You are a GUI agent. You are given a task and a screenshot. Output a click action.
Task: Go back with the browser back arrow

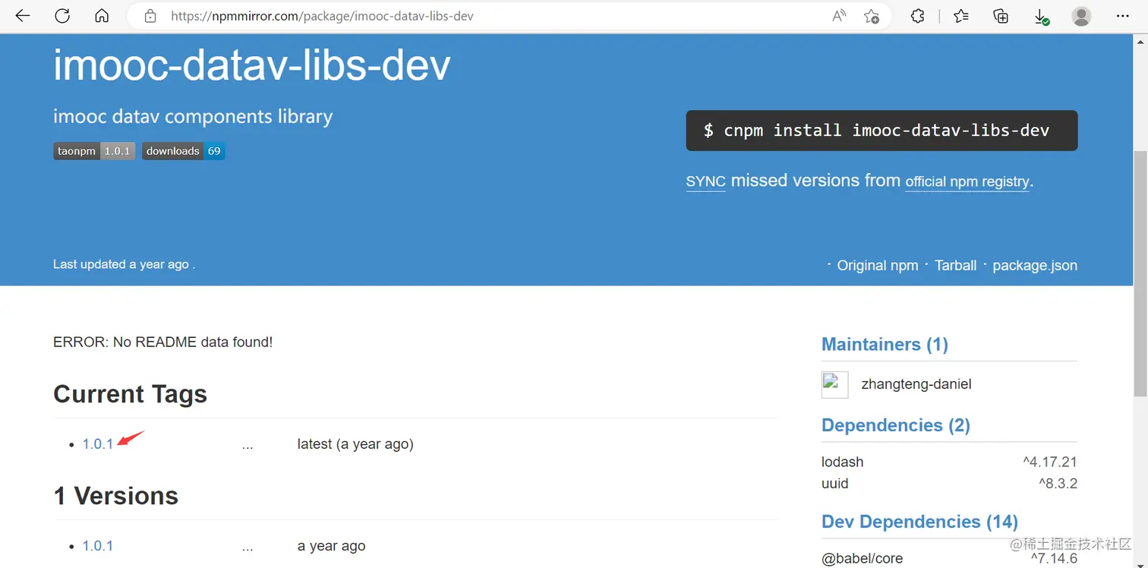tap(23, 16)
